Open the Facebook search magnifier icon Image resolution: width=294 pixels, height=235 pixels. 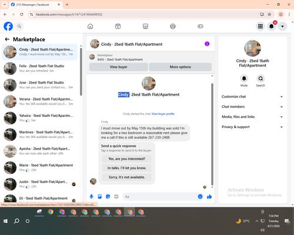(19, 26)
